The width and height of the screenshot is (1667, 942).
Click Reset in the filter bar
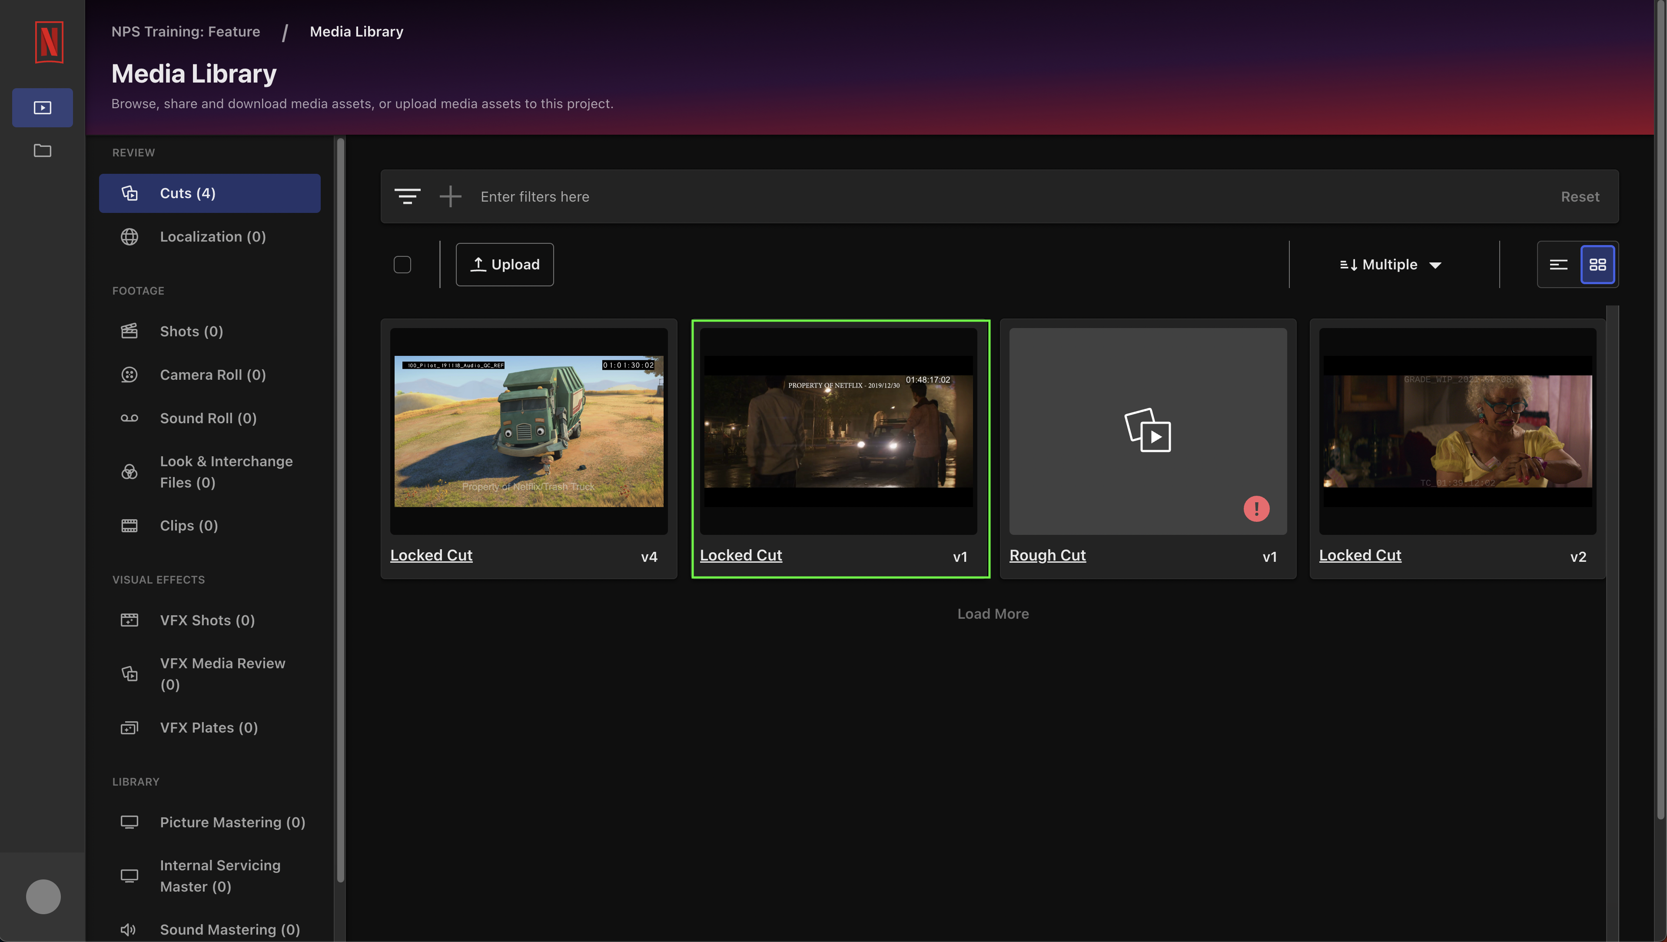1580,197
